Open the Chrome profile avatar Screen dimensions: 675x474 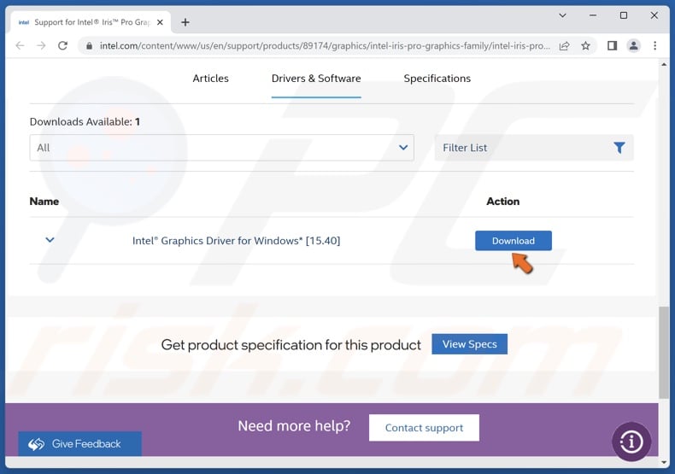[x=633, y=45]
